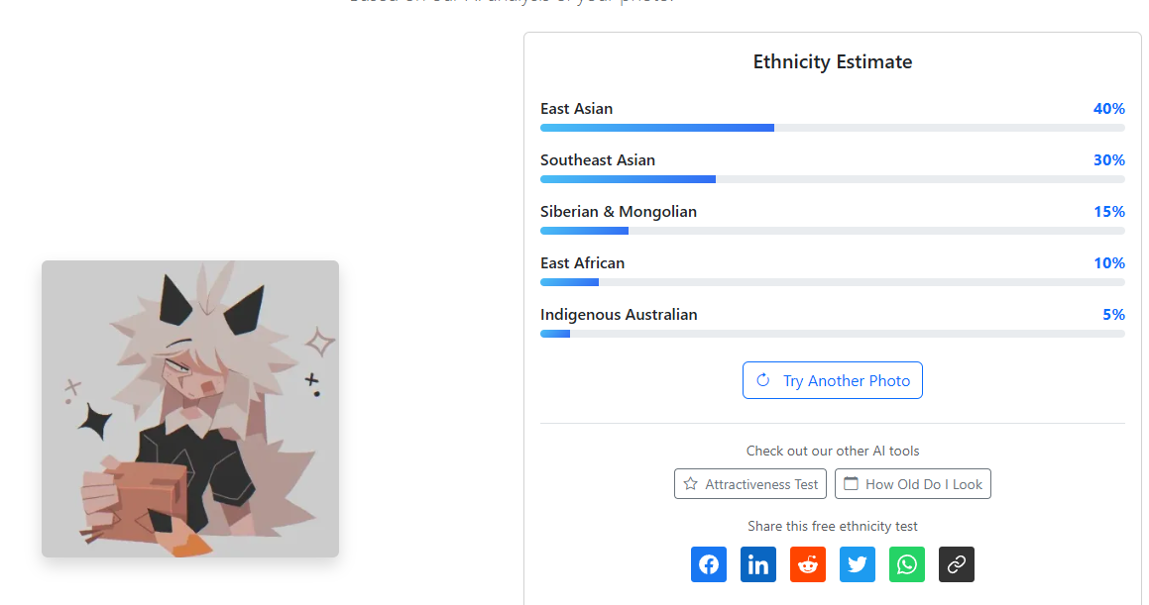Click the Southeast Asian progress bar

click(832, 179)
